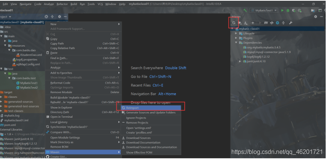The image size is (326, 159).
Task: Click Locate target icon in Project panel
Action: (46, 16)
